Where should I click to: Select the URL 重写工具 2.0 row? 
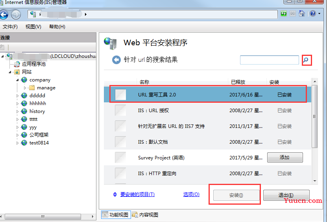[x=207, y=95]
